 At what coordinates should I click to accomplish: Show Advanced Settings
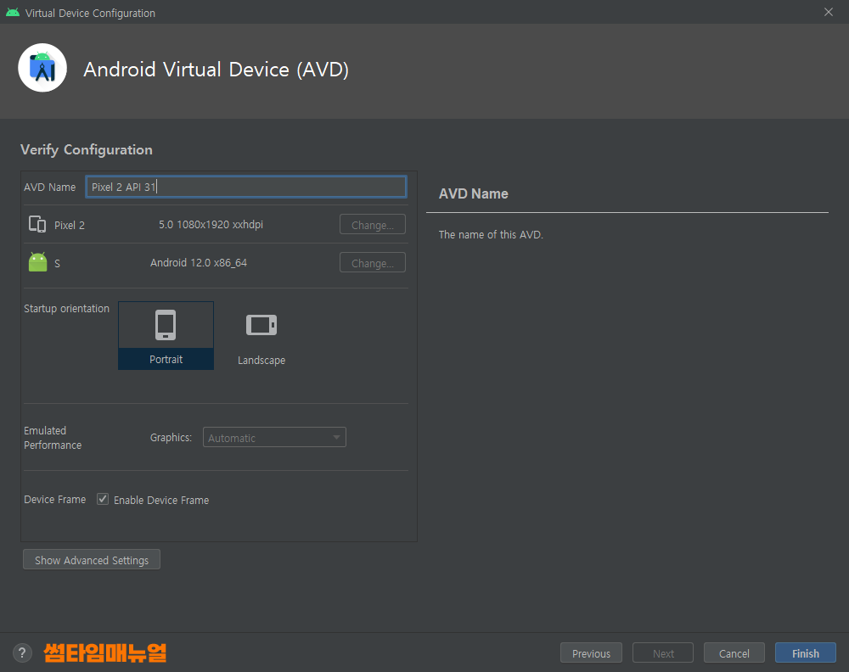pos(92,560)
